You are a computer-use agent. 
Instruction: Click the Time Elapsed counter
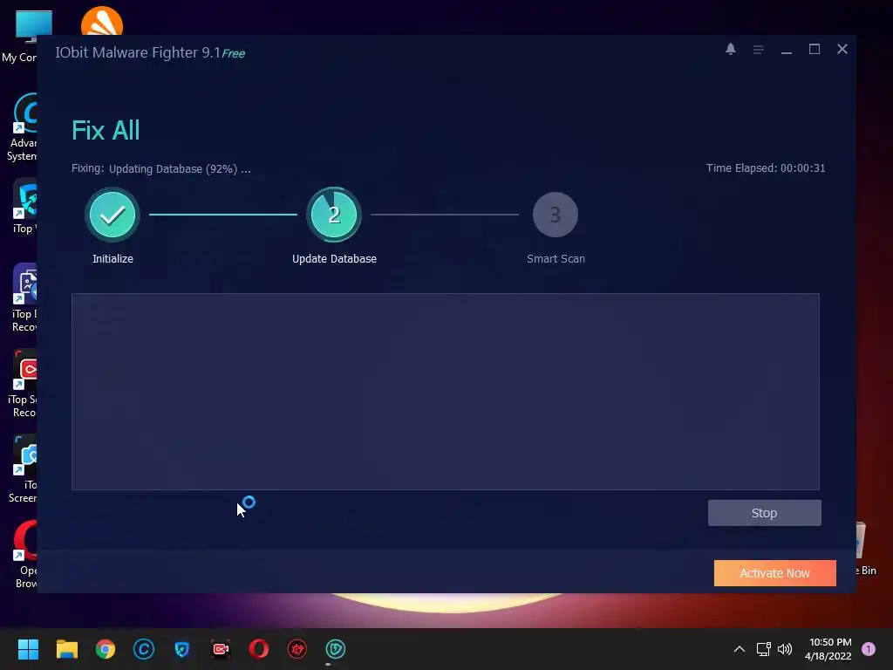[766, 168]
